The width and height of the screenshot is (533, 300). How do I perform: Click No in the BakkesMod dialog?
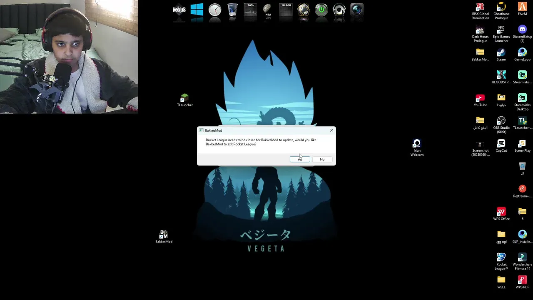(322, 159)
